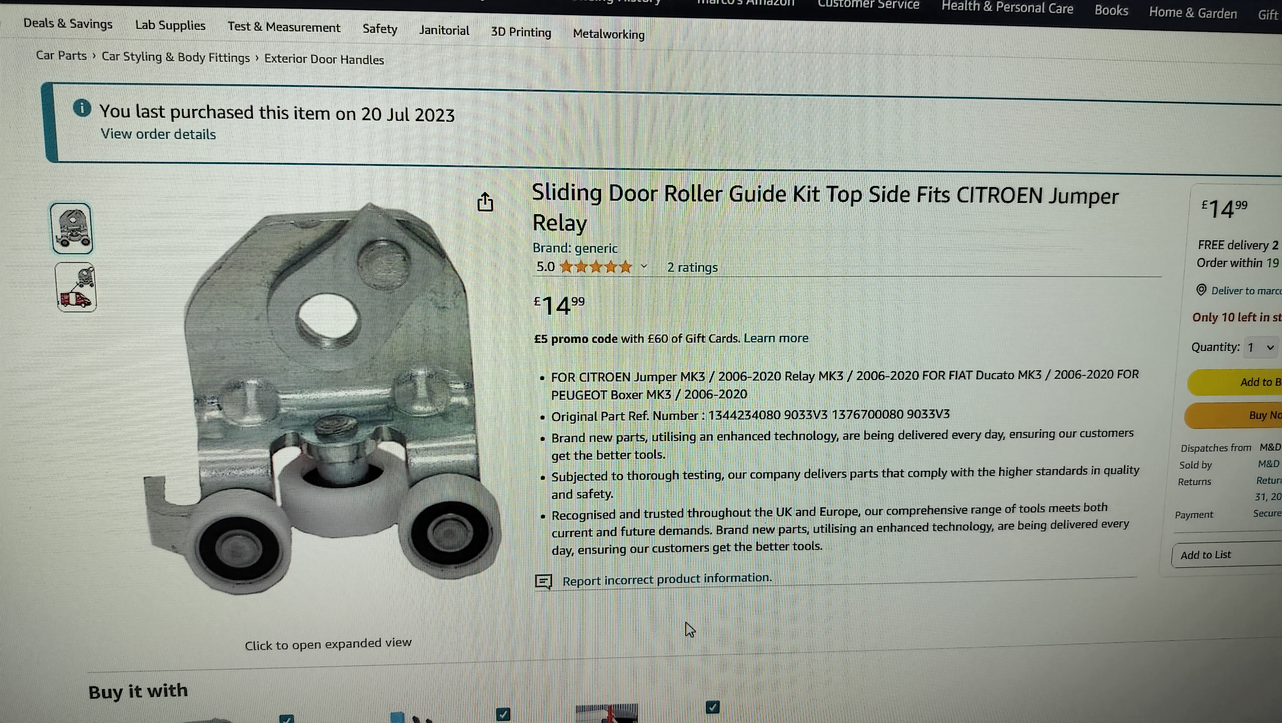Toggle the first Buy it with checkbox
The image size is (1282, 723).
286,718
